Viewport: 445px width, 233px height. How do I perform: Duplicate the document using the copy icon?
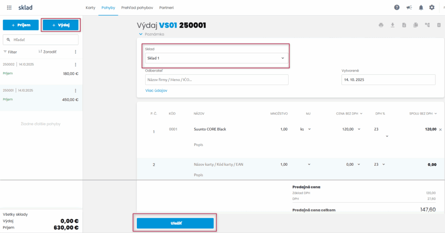click(x=416, y=25)
